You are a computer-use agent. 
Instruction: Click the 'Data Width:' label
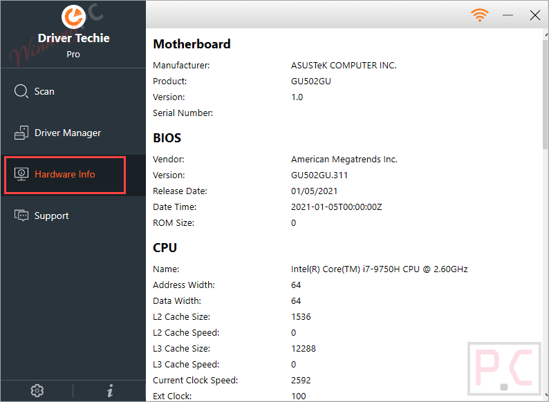(177, 301)
